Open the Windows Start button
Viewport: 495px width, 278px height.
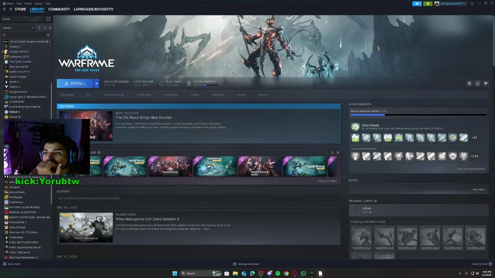[x=175, y=273]
